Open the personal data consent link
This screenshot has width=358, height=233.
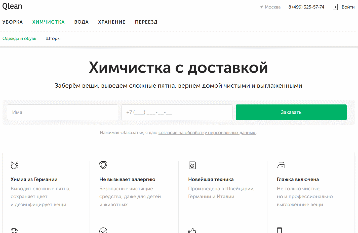pyautogui.click(x=207, y=133)
